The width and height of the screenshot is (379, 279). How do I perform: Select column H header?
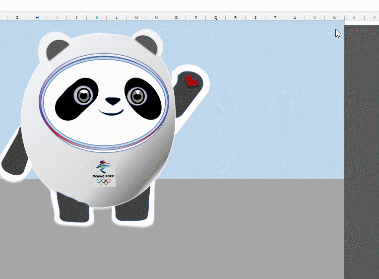[37, 17]
